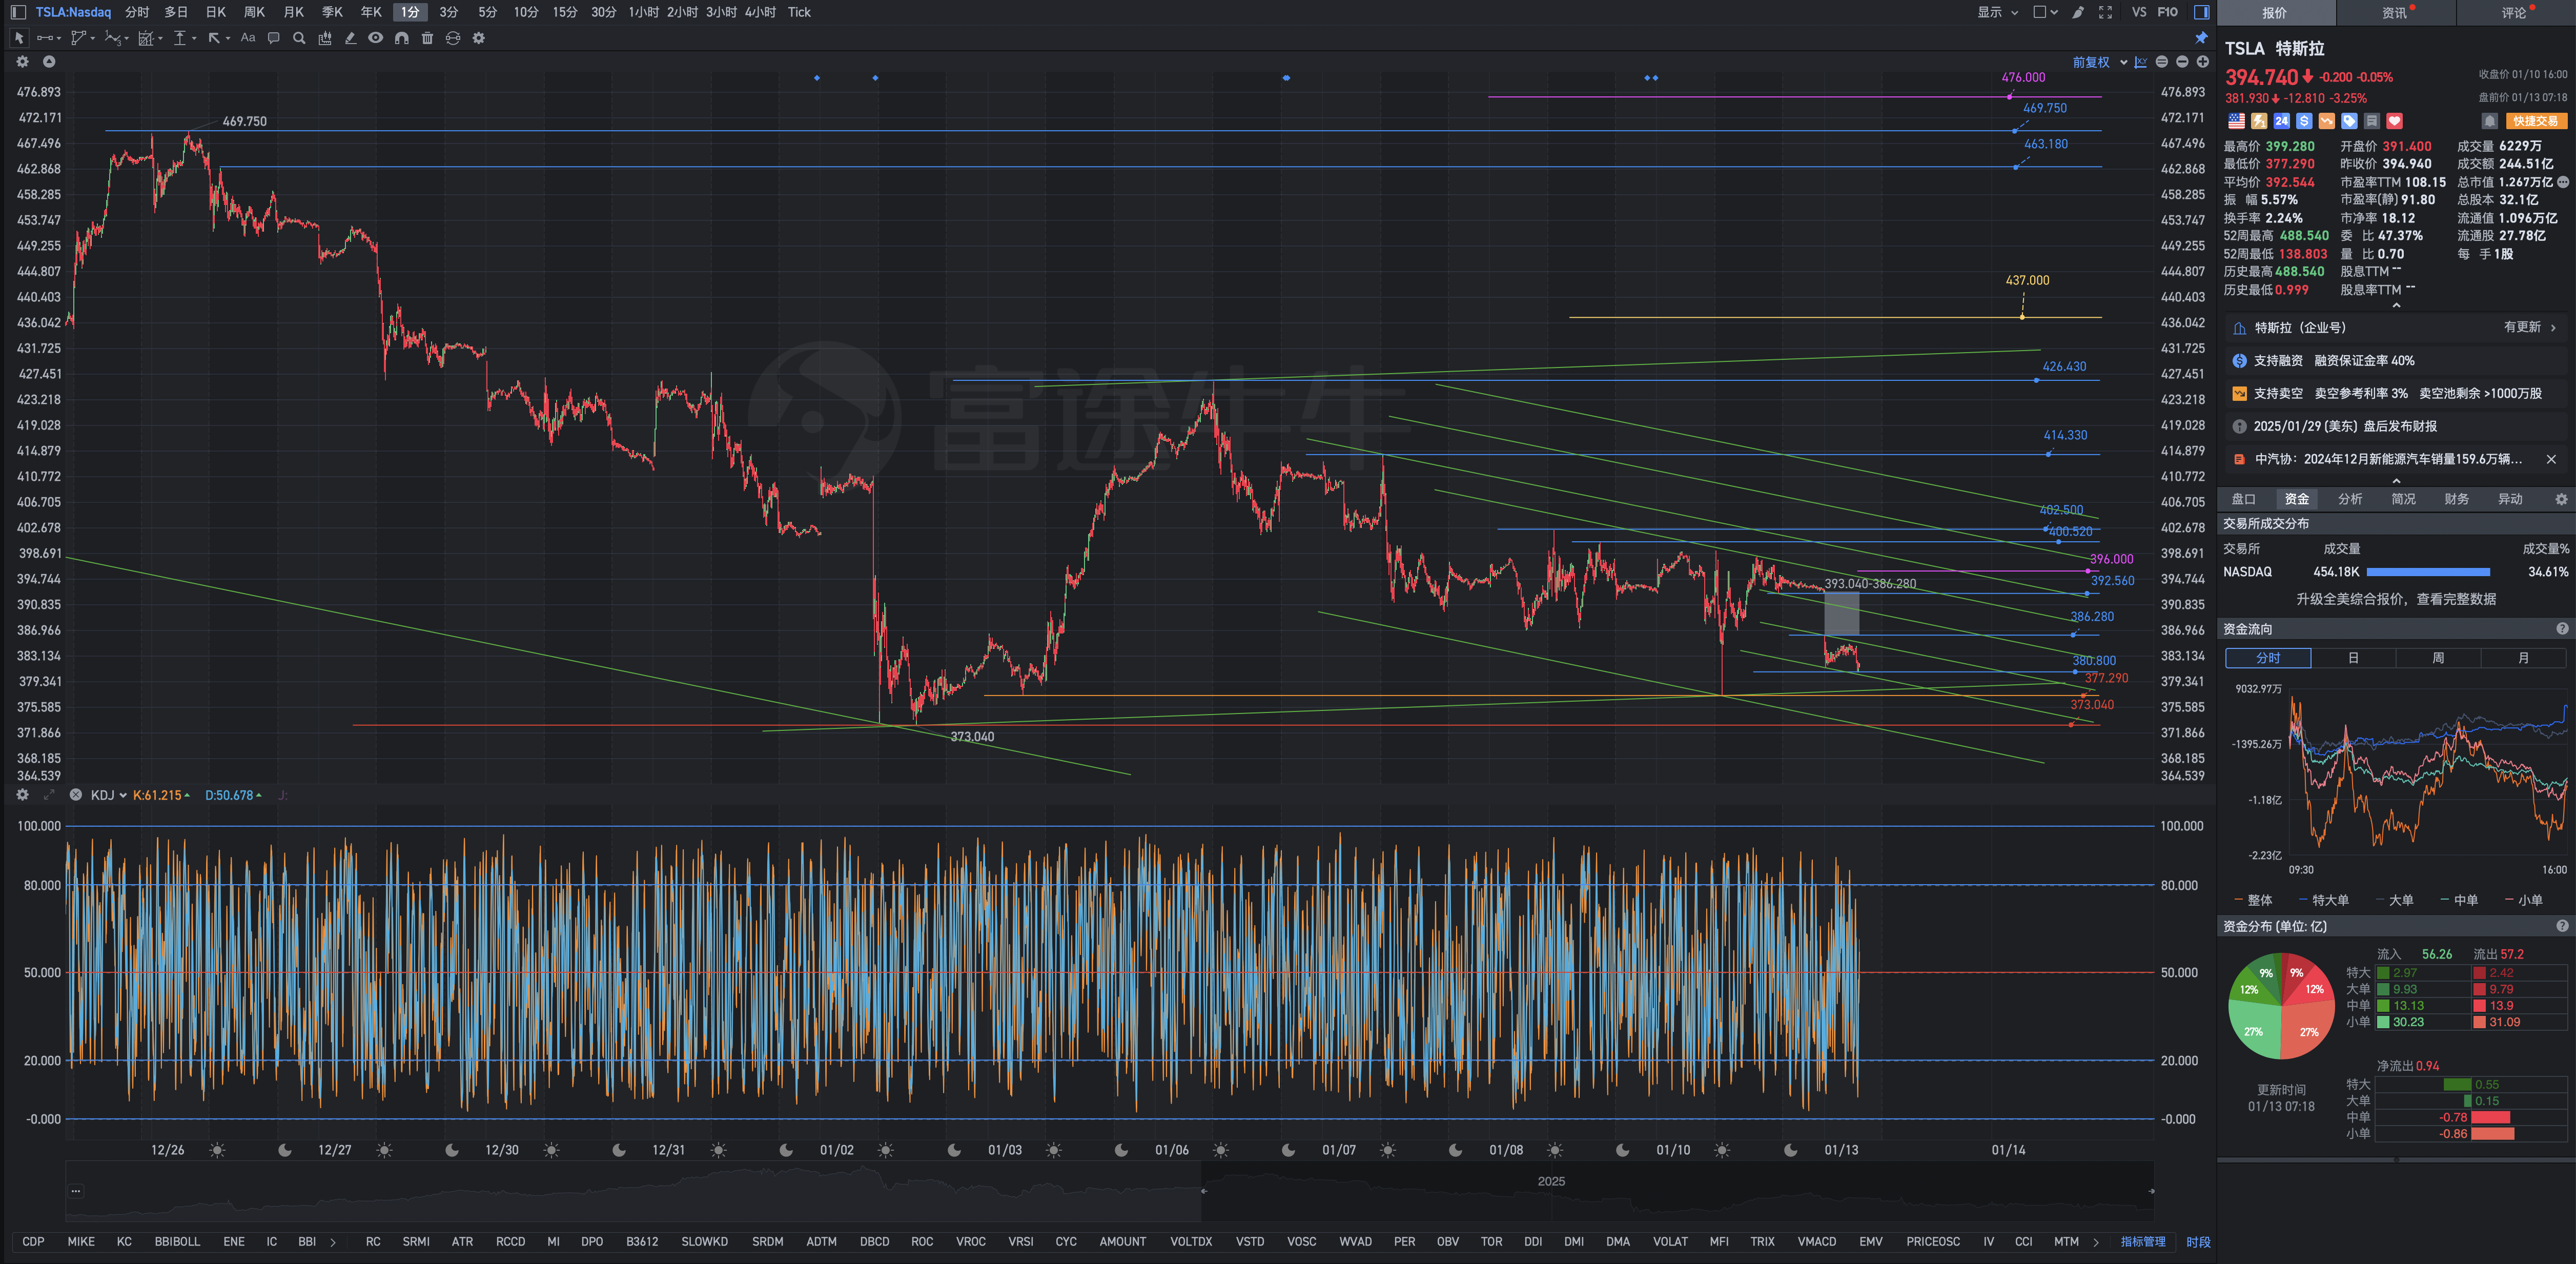
Task: Switch to the 日K timeframe
Action: (x=216, y=12)
